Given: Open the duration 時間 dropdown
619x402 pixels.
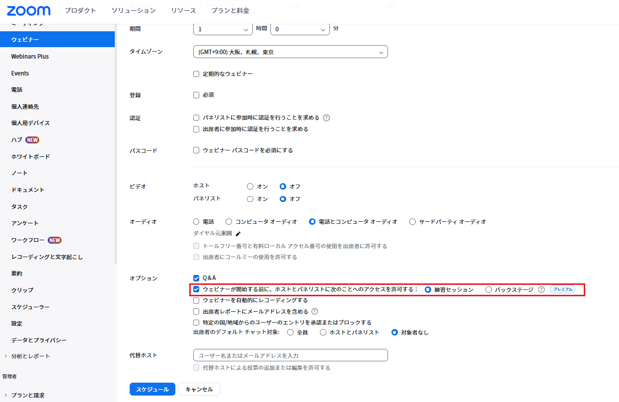Looking at the screenshot, I should pyautogui.click(x=222, y=29).
